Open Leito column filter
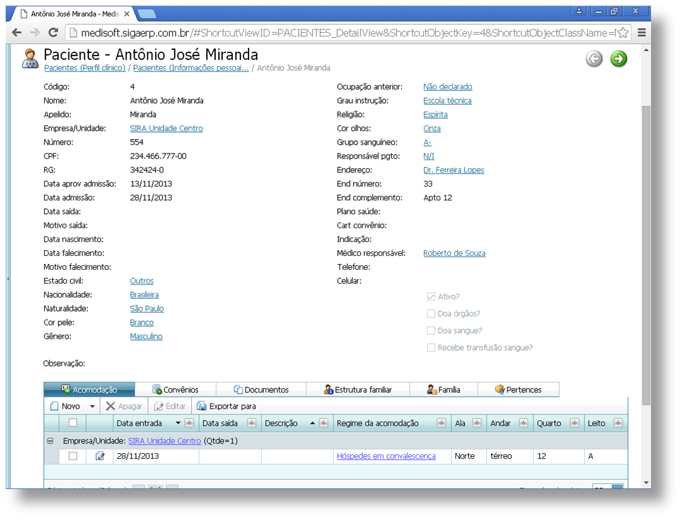 pos(618,423)
